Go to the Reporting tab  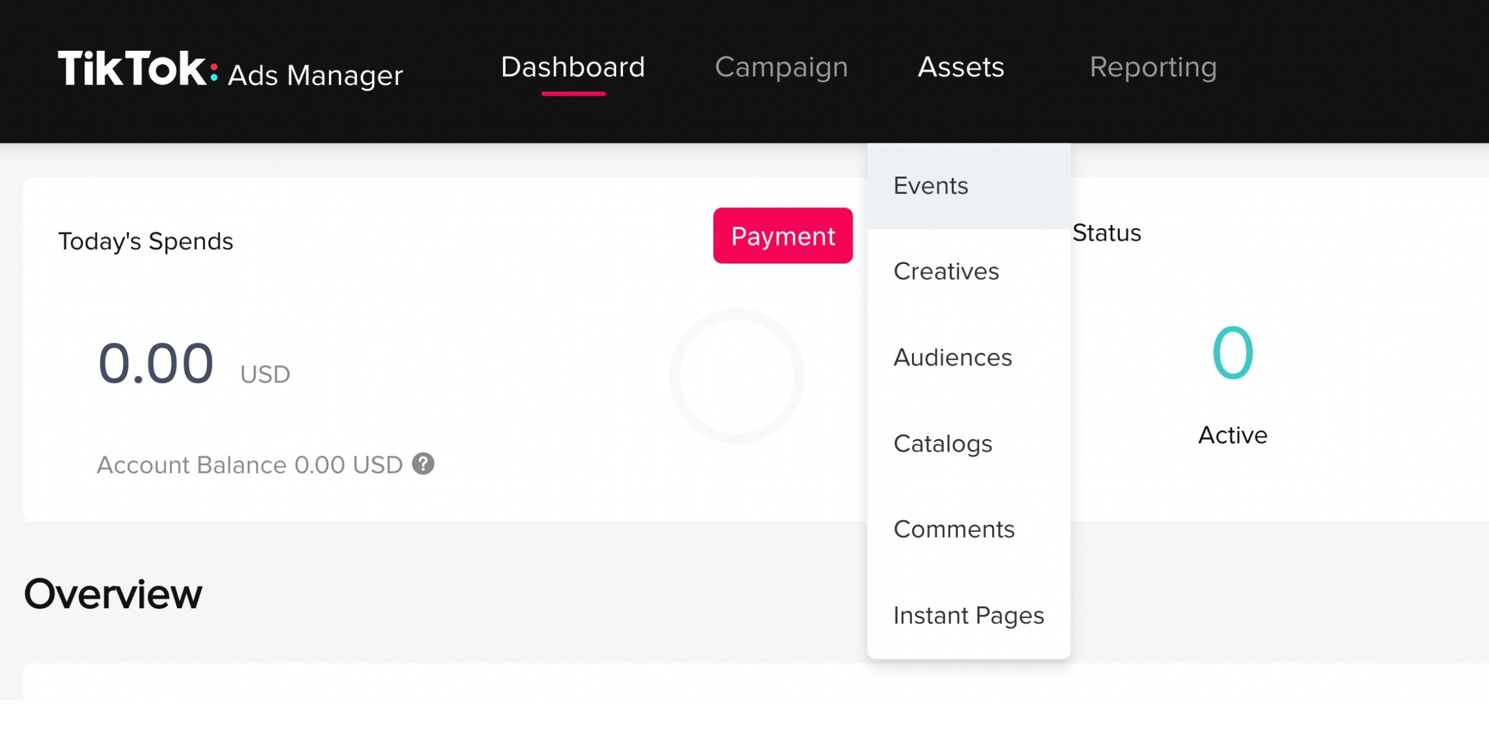(1153, 67)
